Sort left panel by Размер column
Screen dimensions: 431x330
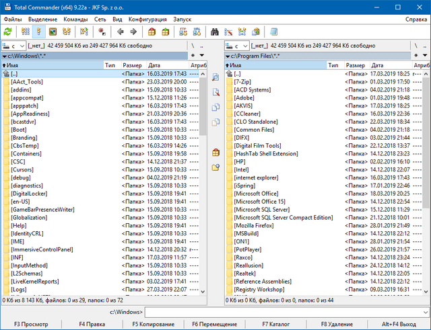click(x=131, y=65)
